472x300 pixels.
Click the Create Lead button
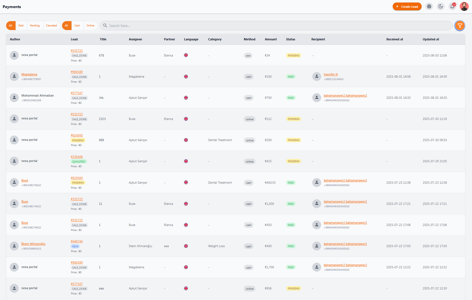point(407,6)
